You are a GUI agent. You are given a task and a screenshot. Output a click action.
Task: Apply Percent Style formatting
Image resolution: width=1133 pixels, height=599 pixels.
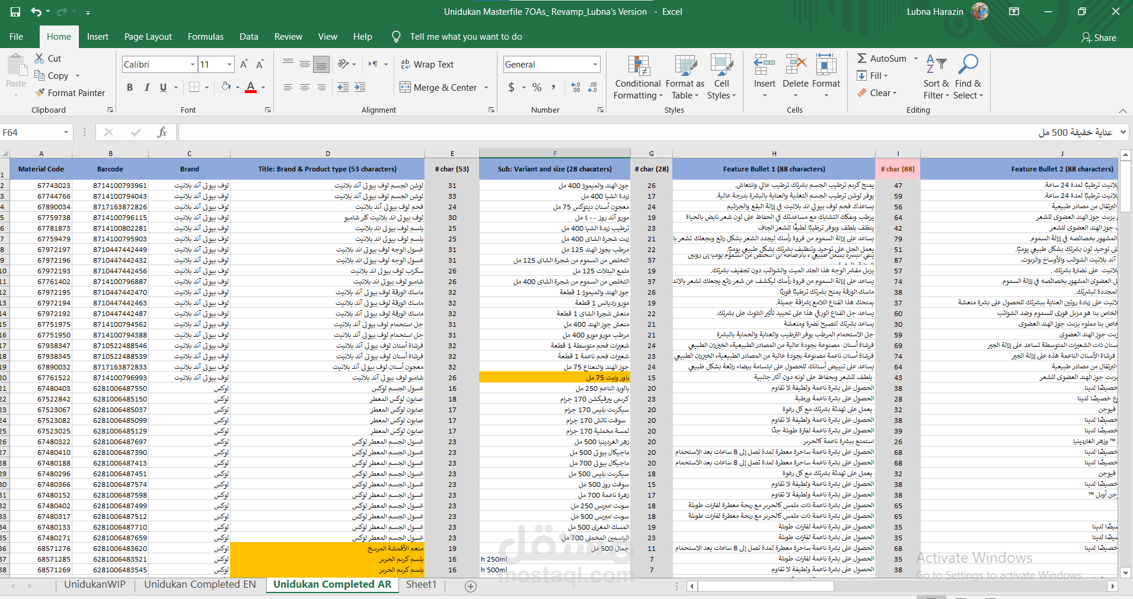(537, 87)
